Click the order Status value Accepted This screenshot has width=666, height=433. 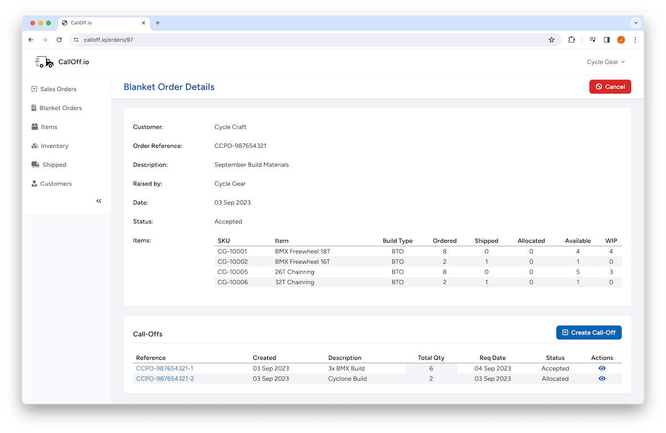click(228, 222)
